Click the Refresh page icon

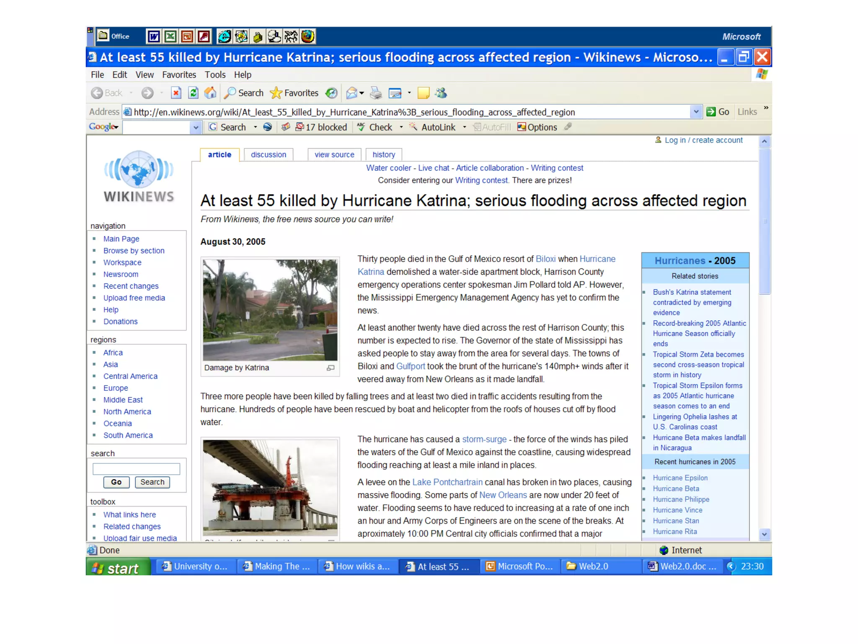click(x=193, y=93)
